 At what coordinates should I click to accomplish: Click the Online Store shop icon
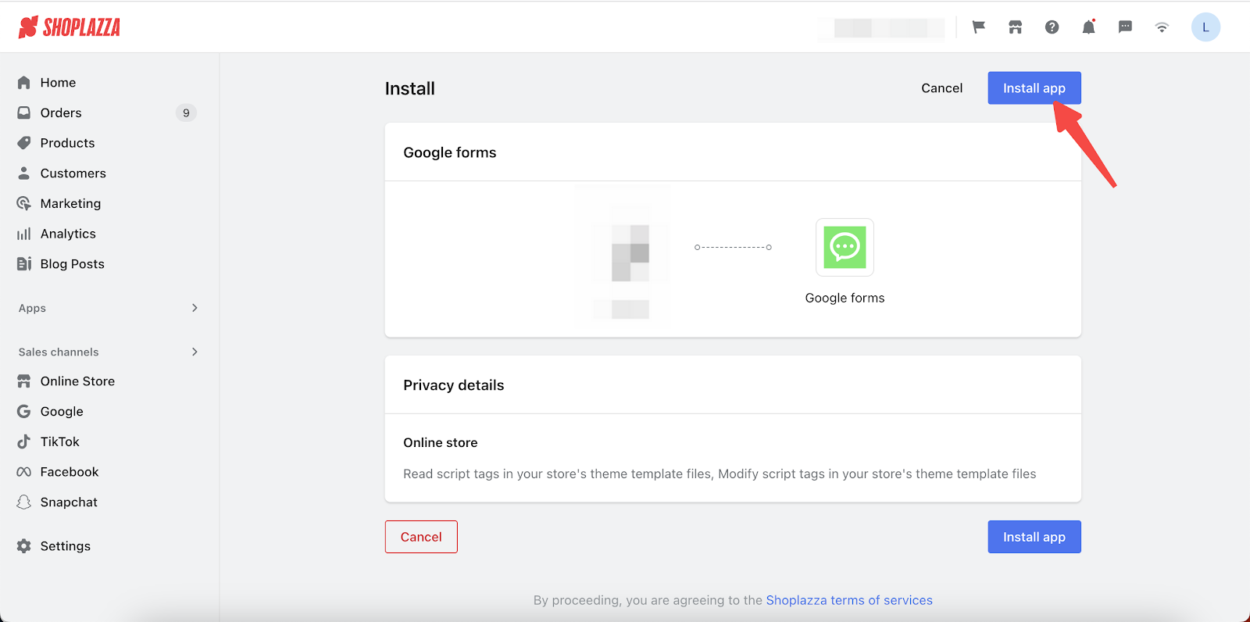(x=24, y=381)
